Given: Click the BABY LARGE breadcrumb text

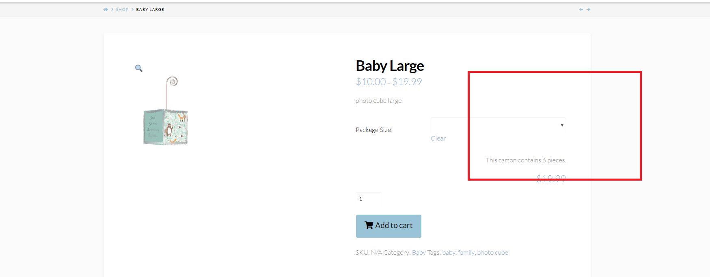Looking at the screenshot, I should click(150, 9).
